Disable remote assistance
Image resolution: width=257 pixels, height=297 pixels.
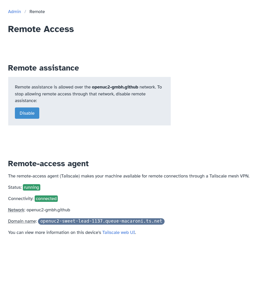27,113
